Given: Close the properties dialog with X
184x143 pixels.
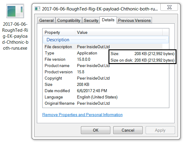Looking at the screenshot, I should [x=169, y=7].
